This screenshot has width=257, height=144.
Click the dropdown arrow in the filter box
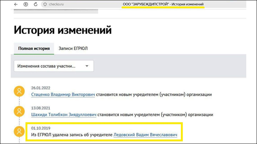(87, 66)
